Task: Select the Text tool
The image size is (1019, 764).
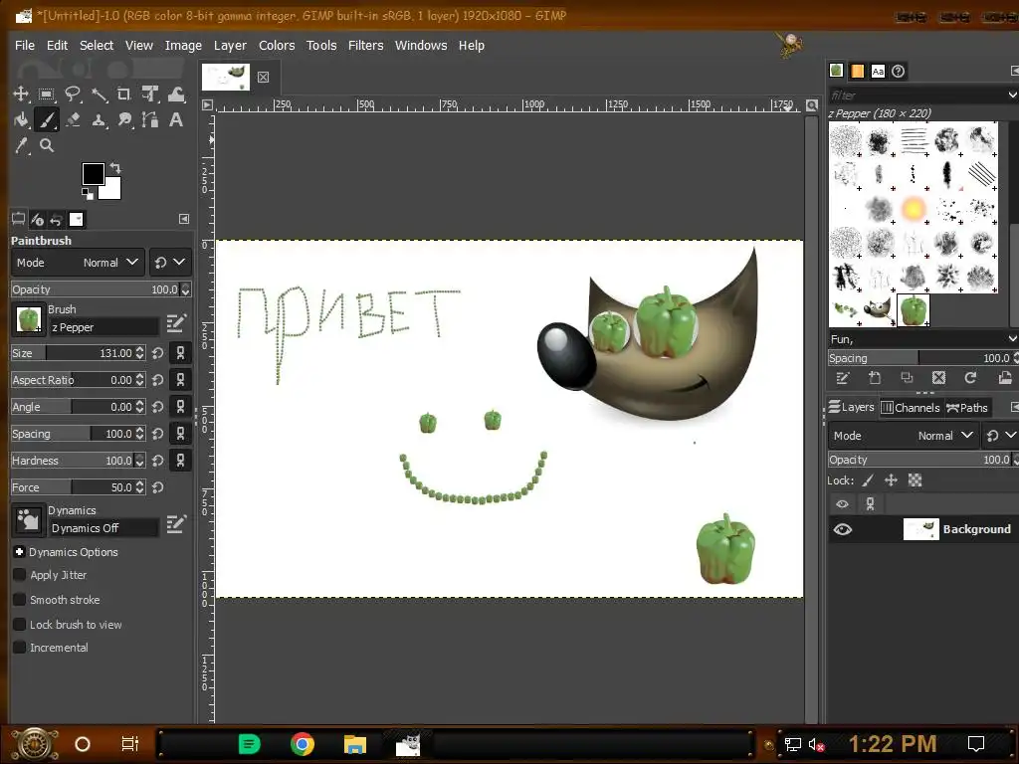Action: pos(176,120)
